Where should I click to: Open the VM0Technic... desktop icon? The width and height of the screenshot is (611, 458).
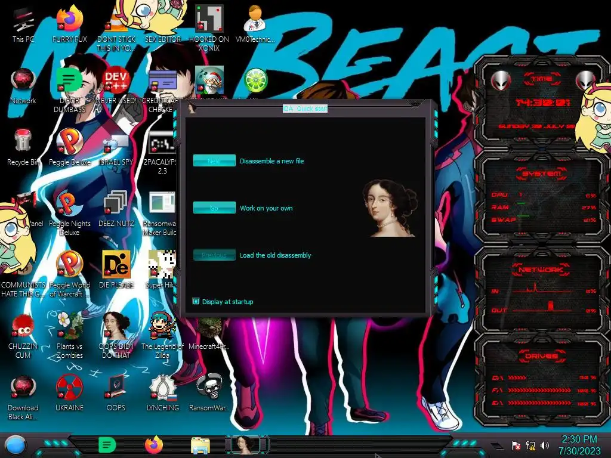pyautogui.click(x=255, y=24)
